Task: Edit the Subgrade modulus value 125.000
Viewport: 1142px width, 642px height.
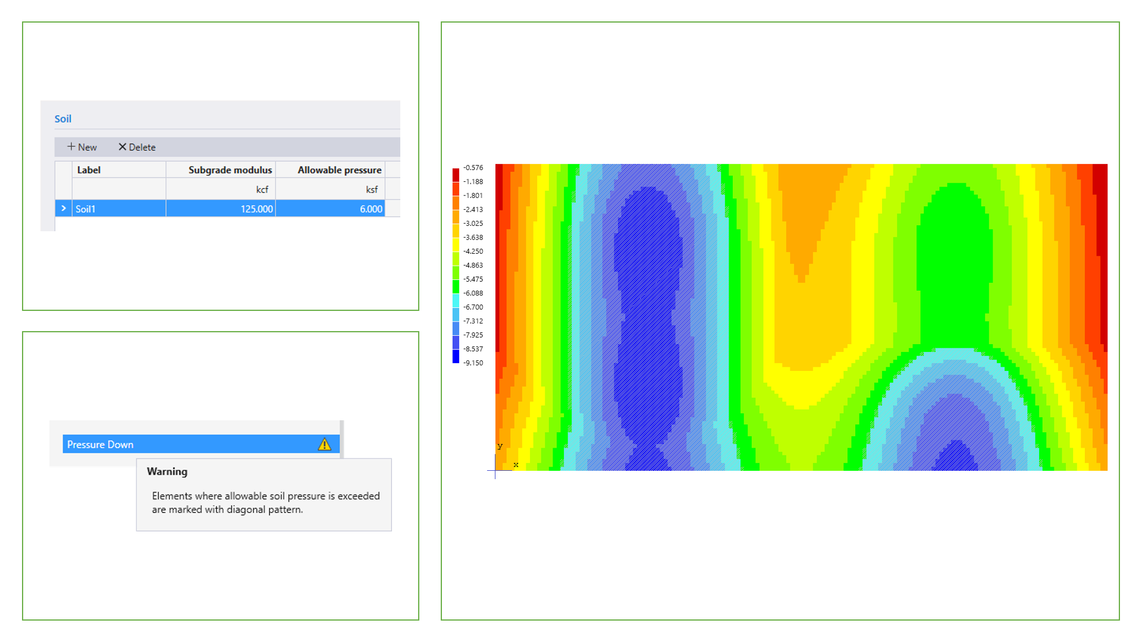Action: [256, 209]
